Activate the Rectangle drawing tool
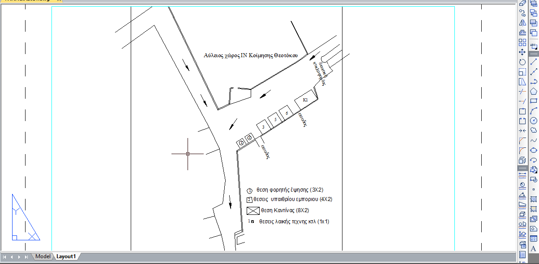 coord(533,101)
